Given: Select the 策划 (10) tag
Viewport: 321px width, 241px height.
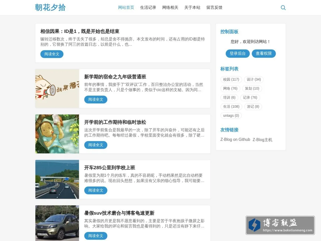Looking at the screenshot, I should [252, 89].
